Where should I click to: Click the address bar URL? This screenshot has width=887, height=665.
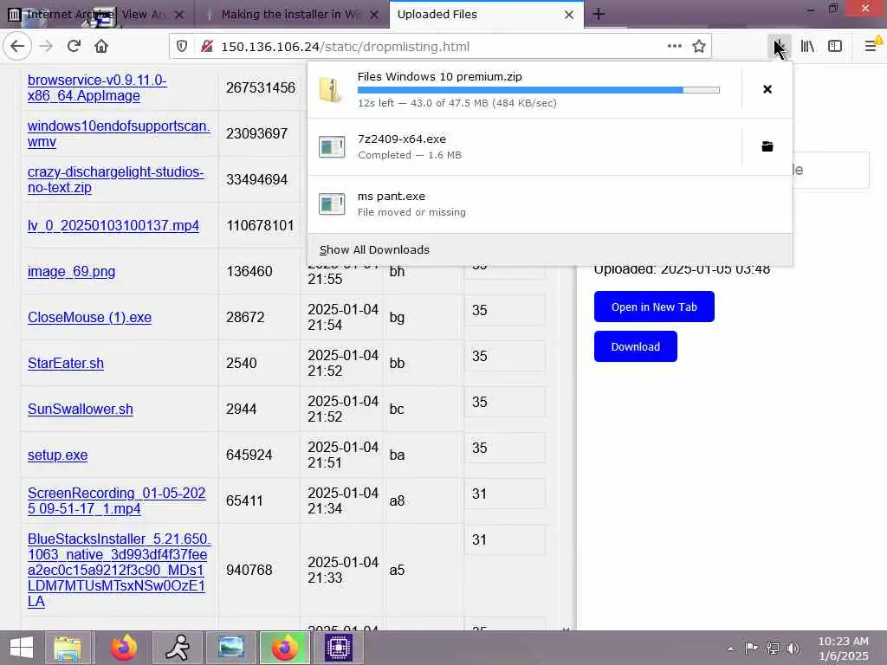345,47
